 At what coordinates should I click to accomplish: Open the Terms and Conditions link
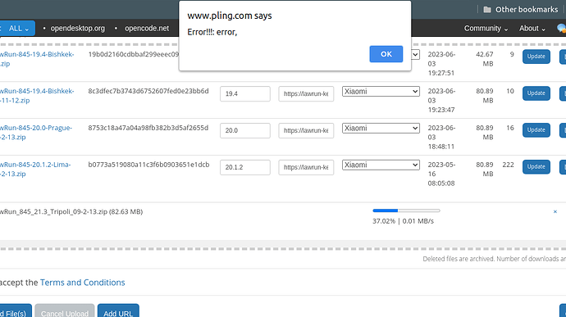tap(82, 283)
